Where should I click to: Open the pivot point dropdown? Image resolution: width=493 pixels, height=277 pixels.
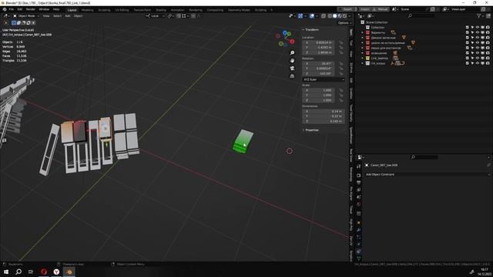point(171,15)
